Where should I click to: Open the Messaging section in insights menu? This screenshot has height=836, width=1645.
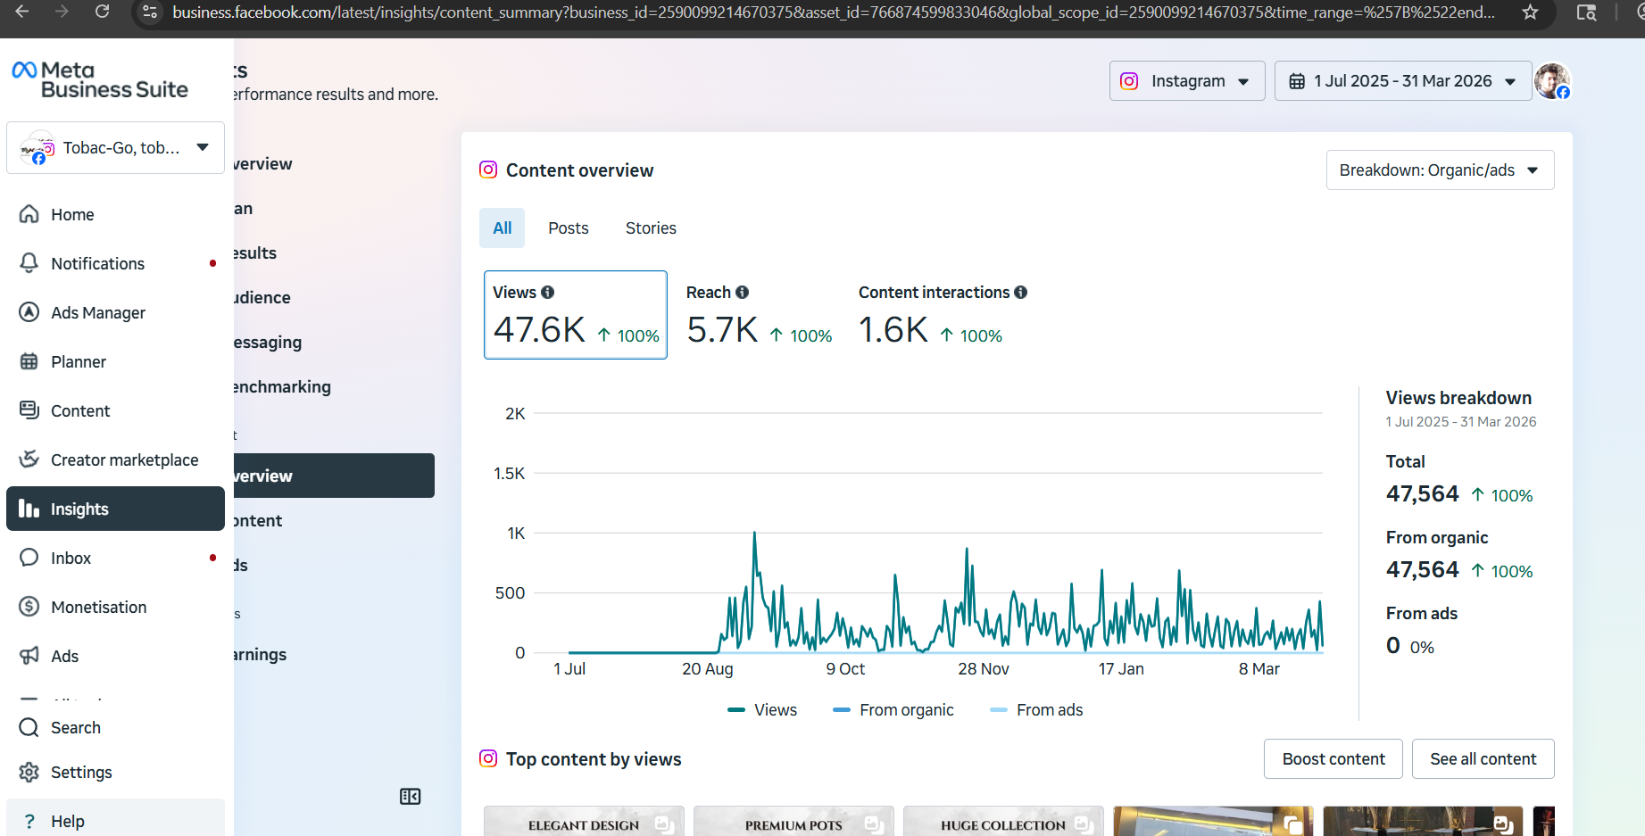tap(268, 343)
